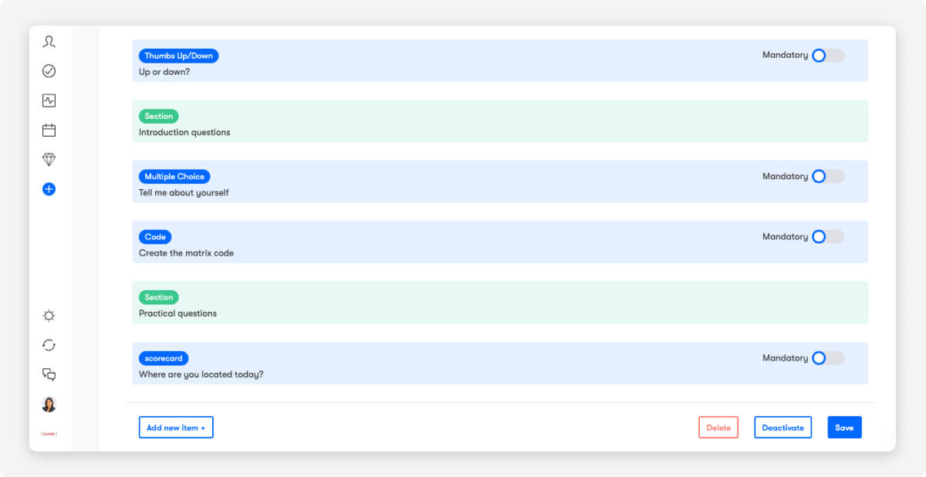926x477 pixels.
Task: Click the user avatar photo
Action: coord(49,404)
